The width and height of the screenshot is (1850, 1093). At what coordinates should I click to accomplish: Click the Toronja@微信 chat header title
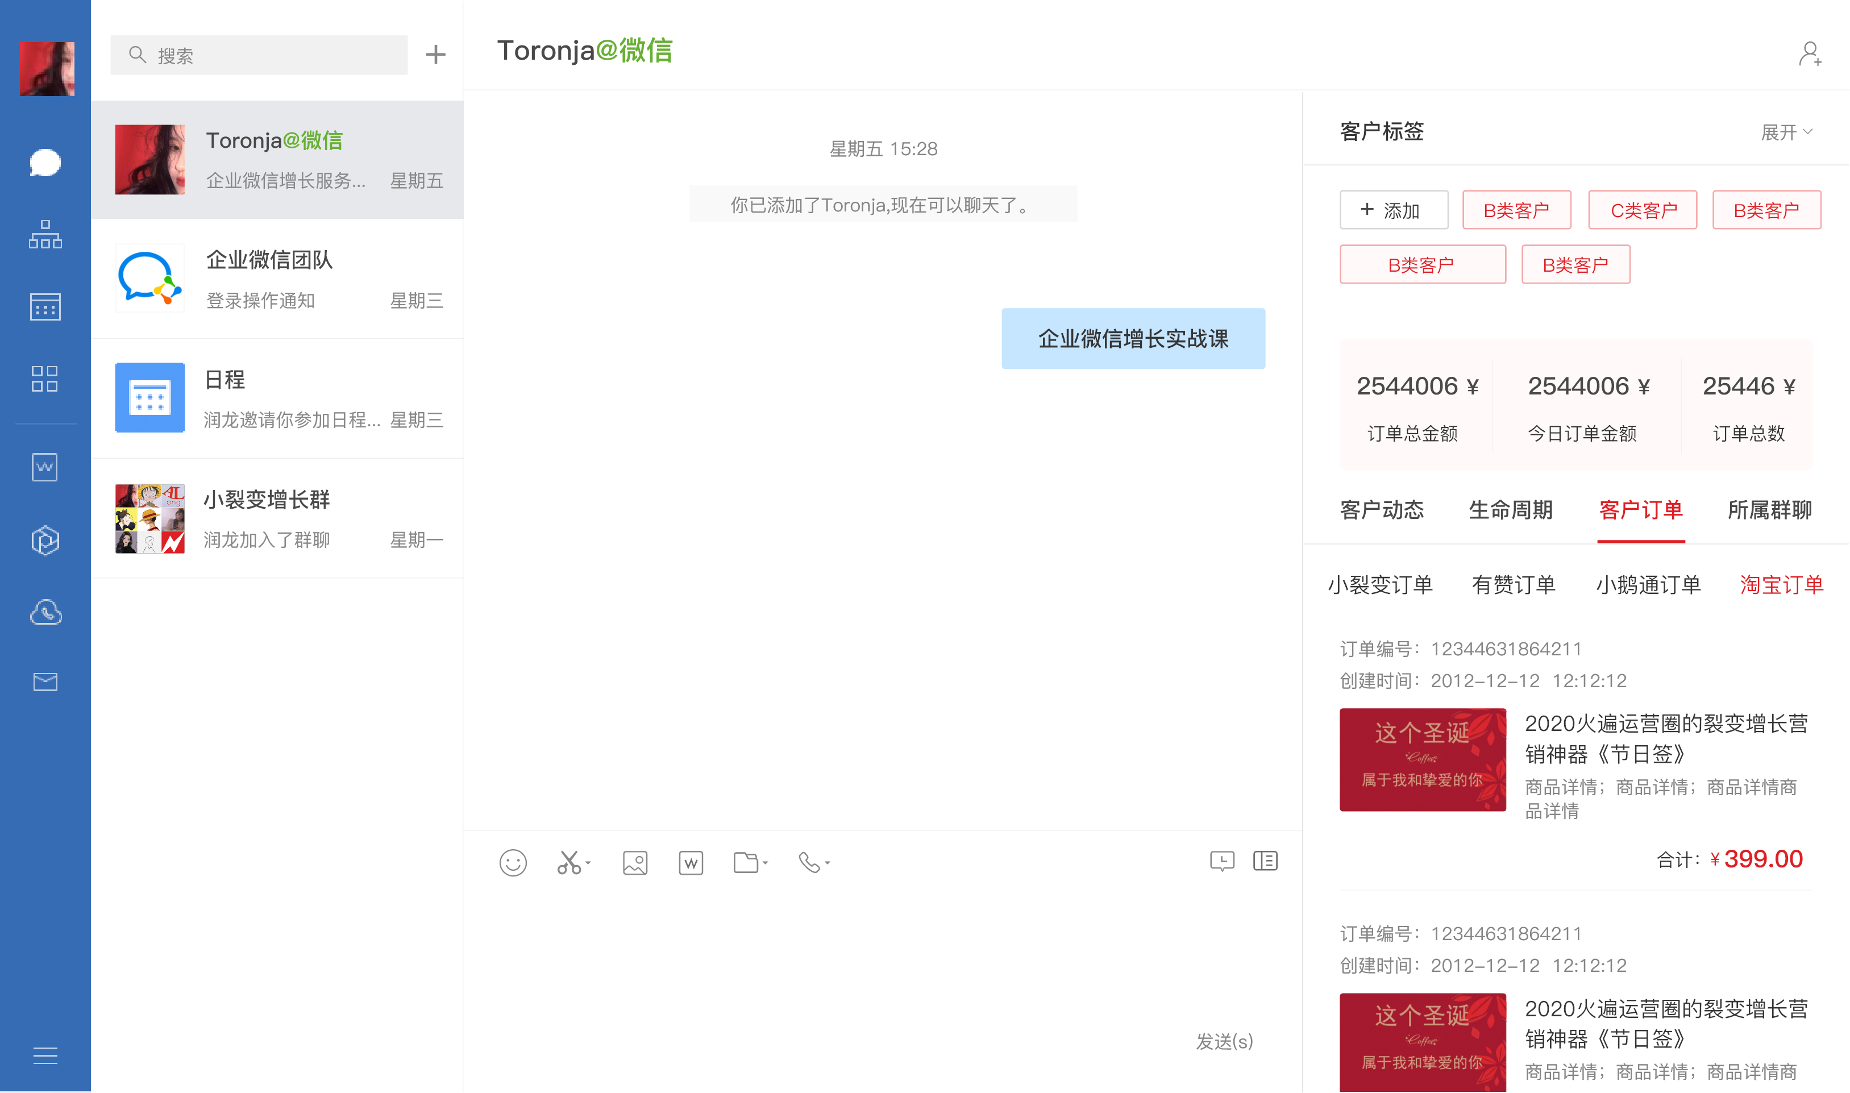(585, 51)
